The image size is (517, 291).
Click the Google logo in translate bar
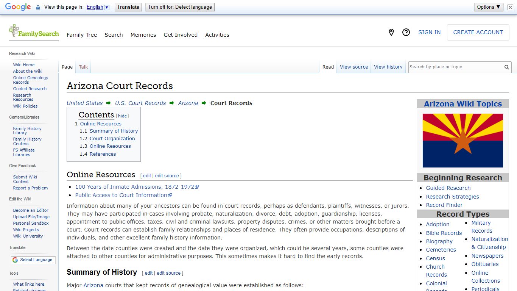(18, 7)
